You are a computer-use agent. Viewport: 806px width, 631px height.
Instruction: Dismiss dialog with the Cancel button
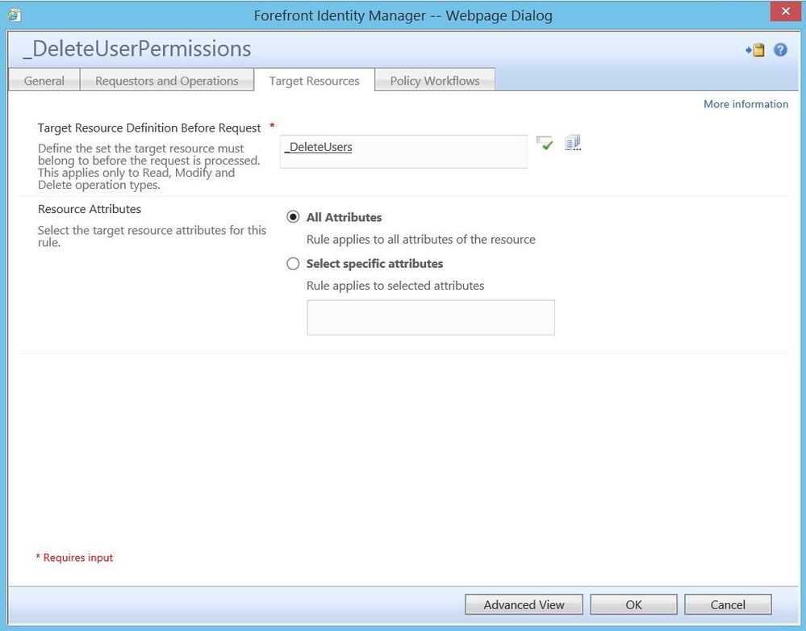point(728,604)
